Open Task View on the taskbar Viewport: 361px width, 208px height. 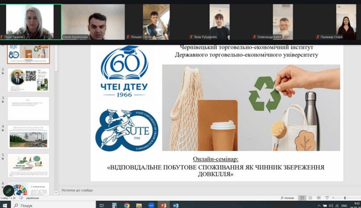102,205
